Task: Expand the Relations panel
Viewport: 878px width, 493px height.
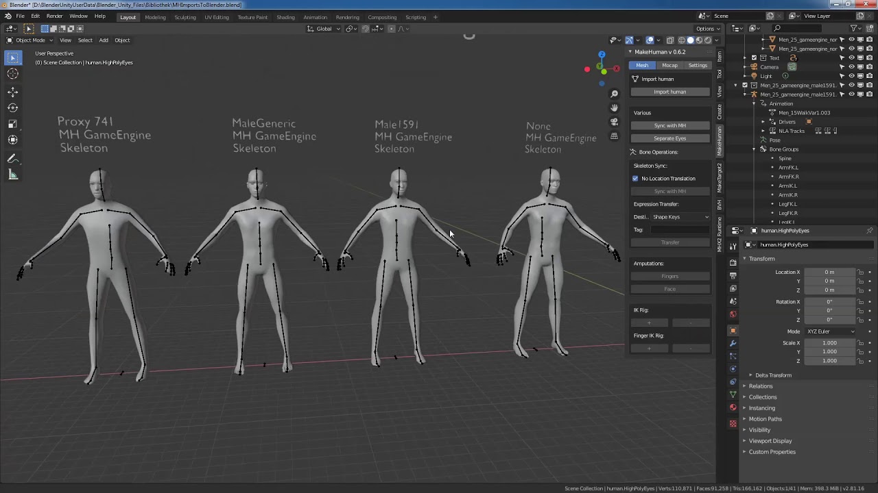Action: (760, 386)
